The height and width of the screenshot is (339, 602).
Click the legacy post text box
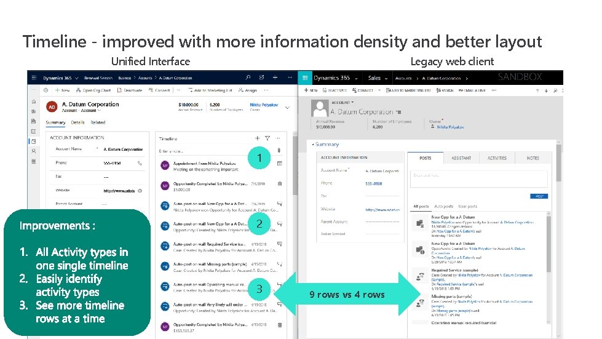coord(479,179)
